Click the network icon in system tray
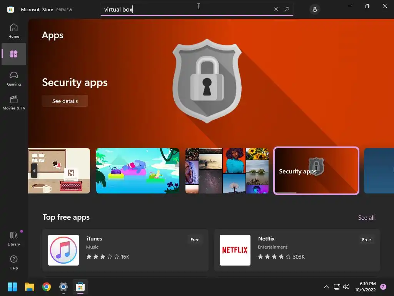Viewport: 394px width, 296px height. (x=337, y=287)
